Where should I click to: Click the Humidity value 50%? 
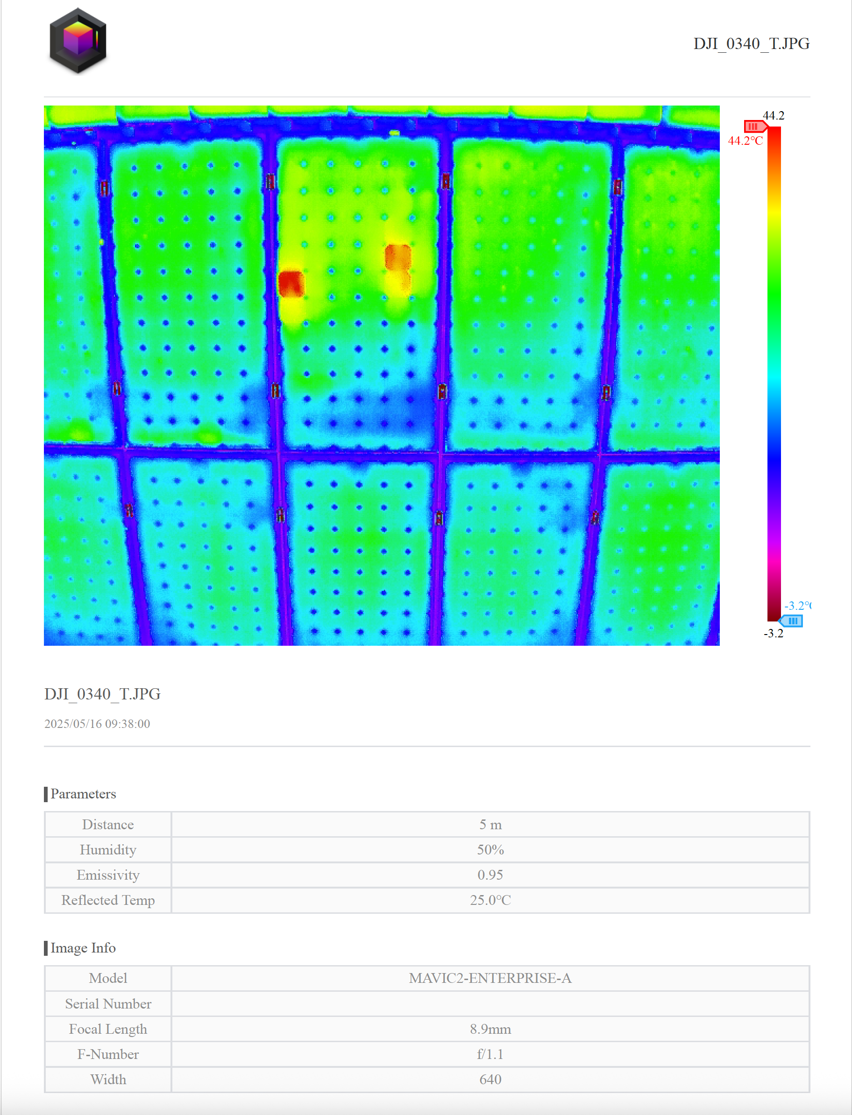[x=490, y=850]
